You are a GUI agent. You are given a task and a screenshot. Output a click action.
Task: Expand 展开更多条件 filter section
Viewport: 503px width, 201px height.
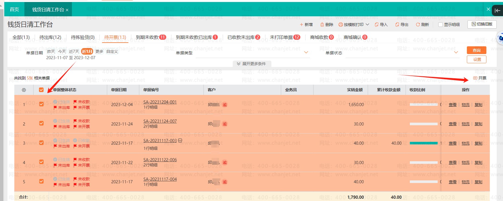coord(251,64)
